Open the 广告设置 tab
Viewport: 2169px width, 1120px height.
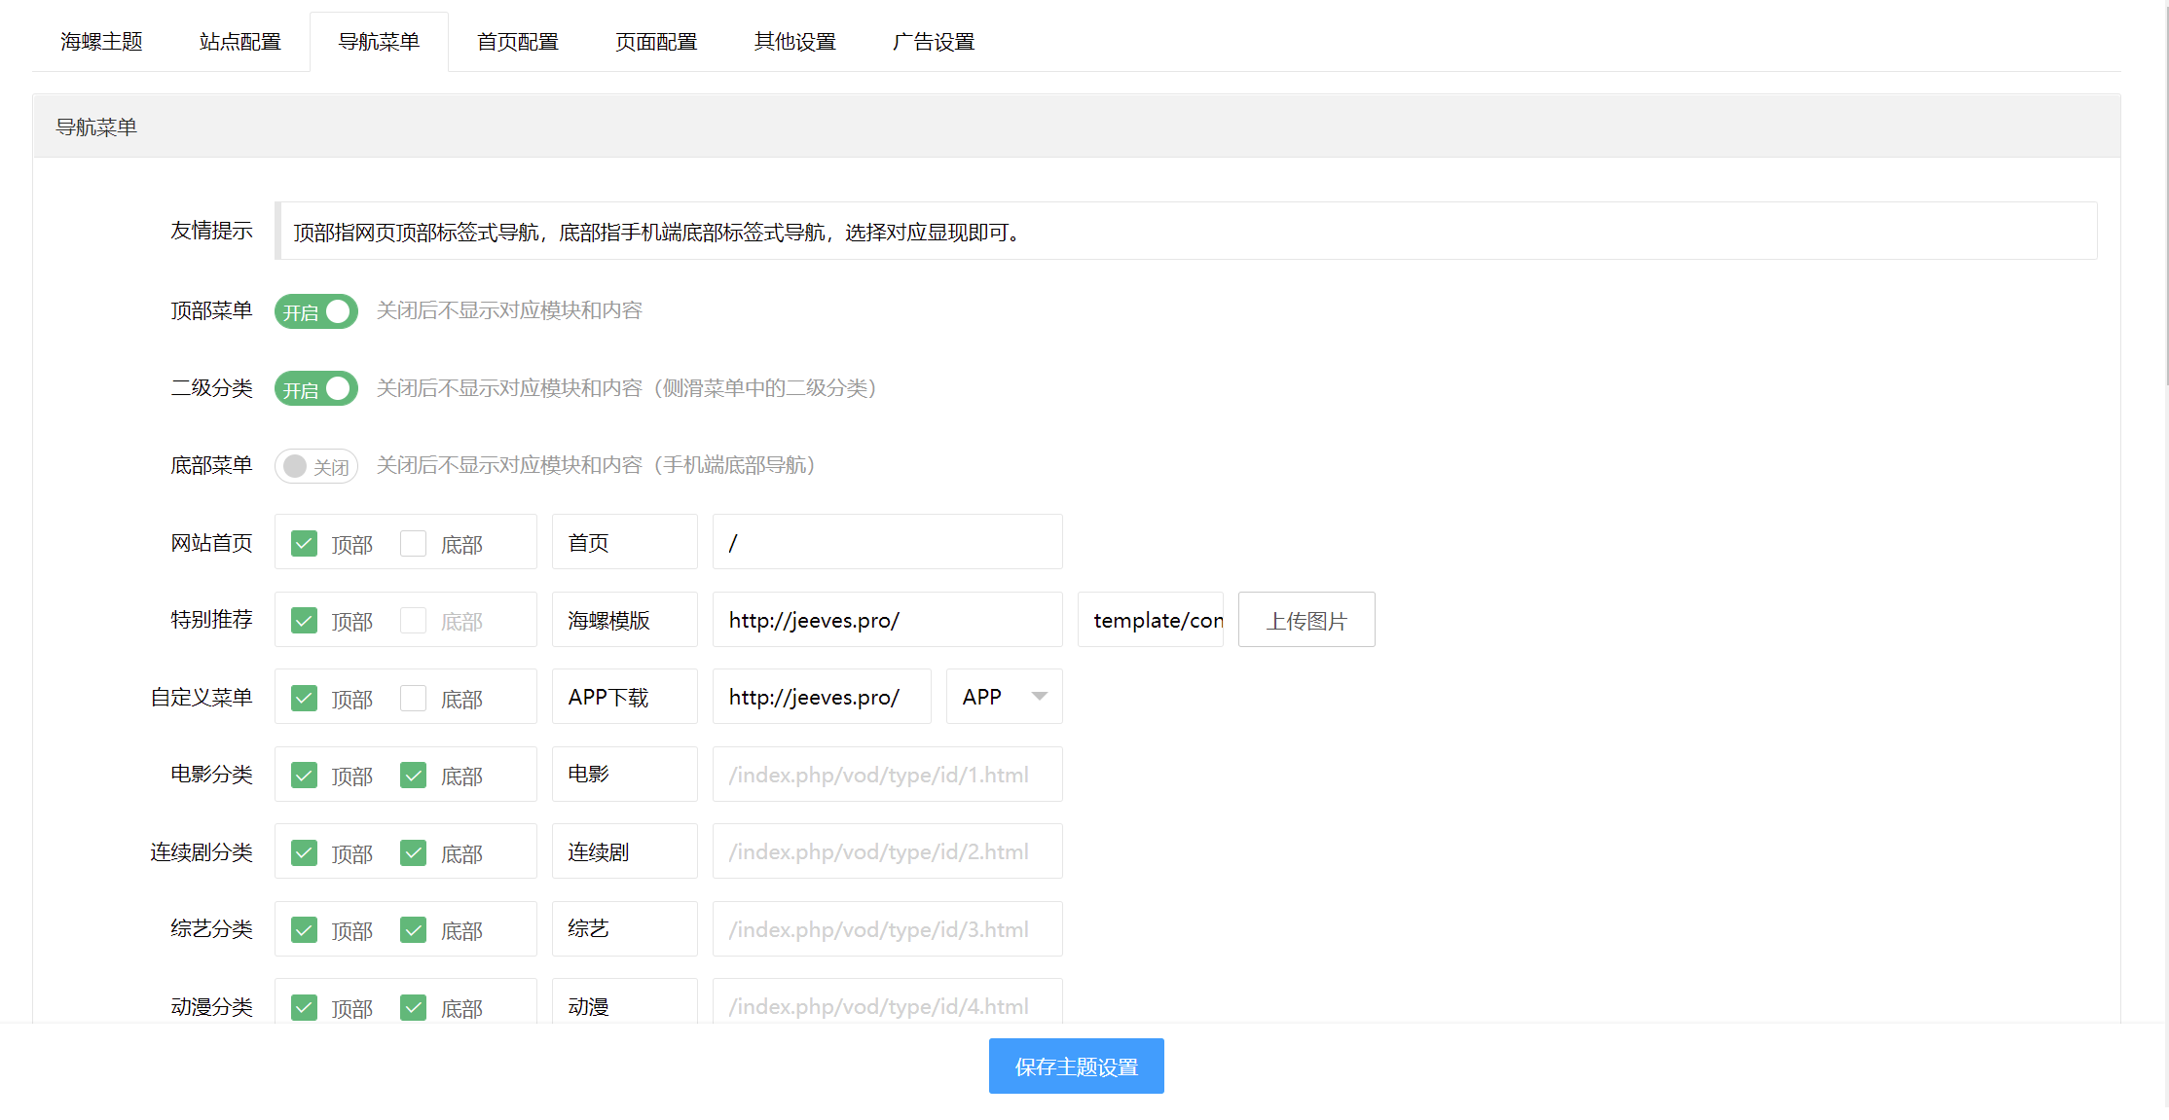pyautogui.click(x=933, y=41)
